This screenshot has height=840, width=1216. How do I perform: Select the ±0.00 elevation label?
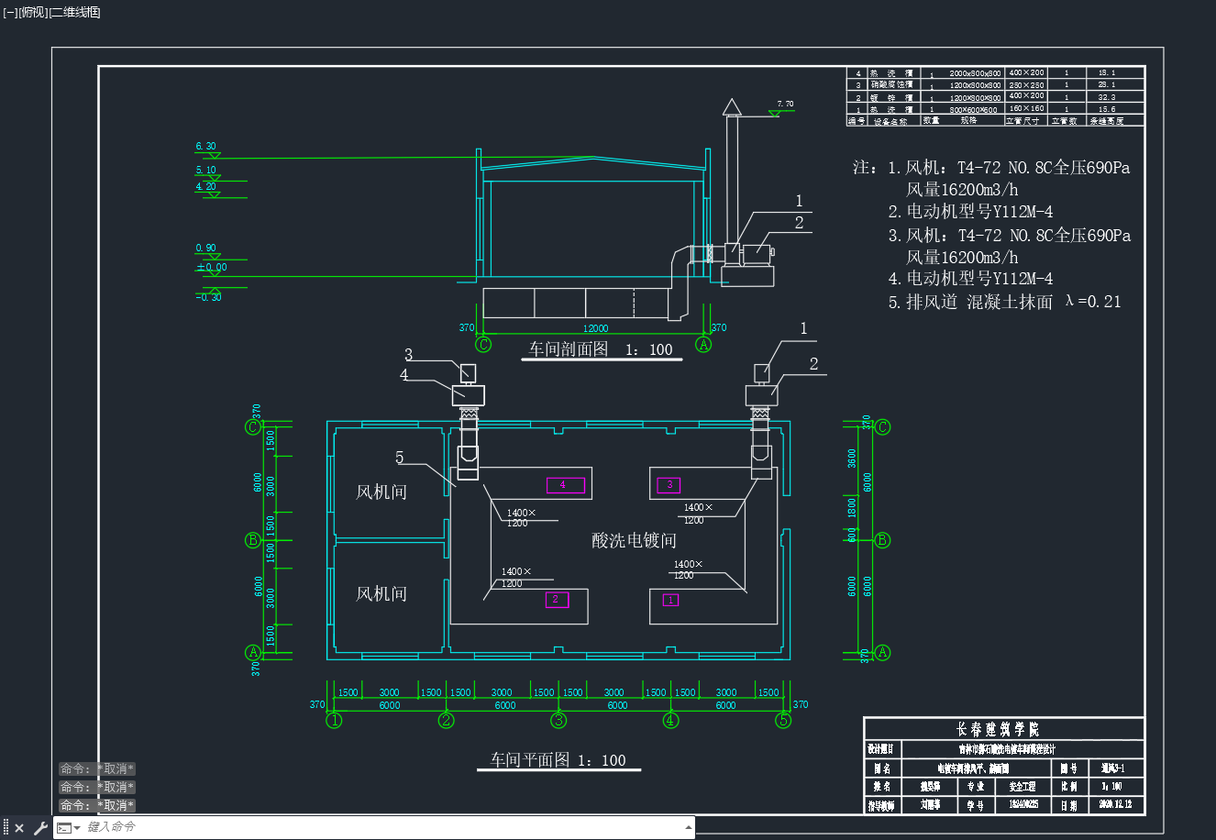[212, 268]
